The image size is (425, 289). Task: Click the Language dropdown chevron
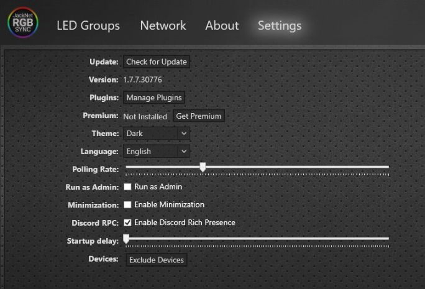coord(183,151)
